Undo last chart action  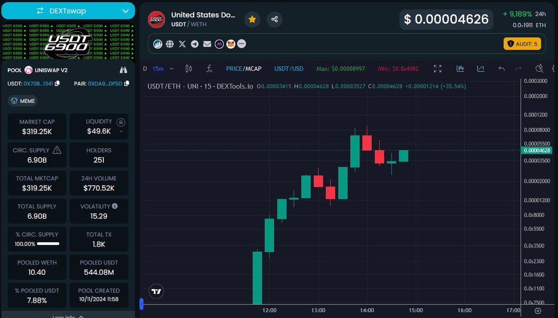point(501,69)
